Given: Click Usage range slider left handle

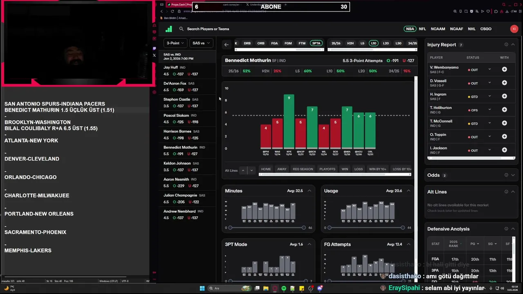Looking at the screenshot, I should [x=329, y=227].
